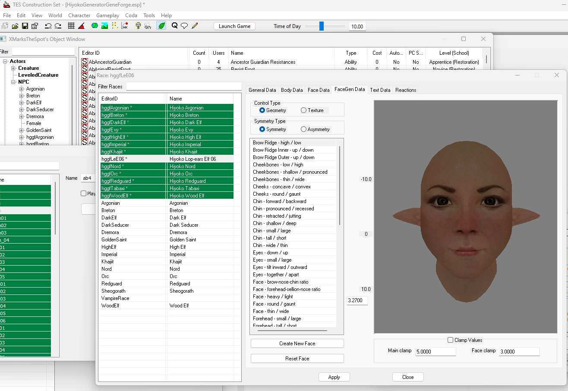Viewport: 568px width, 391px height.
Task: Click the Main clamp value field
Action: (435, 352)
